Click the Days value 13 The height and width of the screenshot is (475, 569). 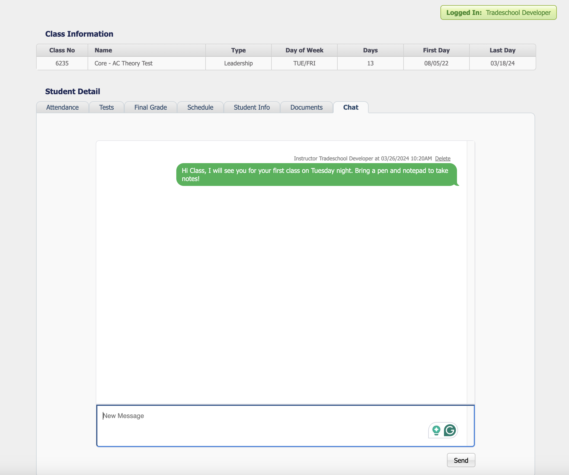pos(370,64)
